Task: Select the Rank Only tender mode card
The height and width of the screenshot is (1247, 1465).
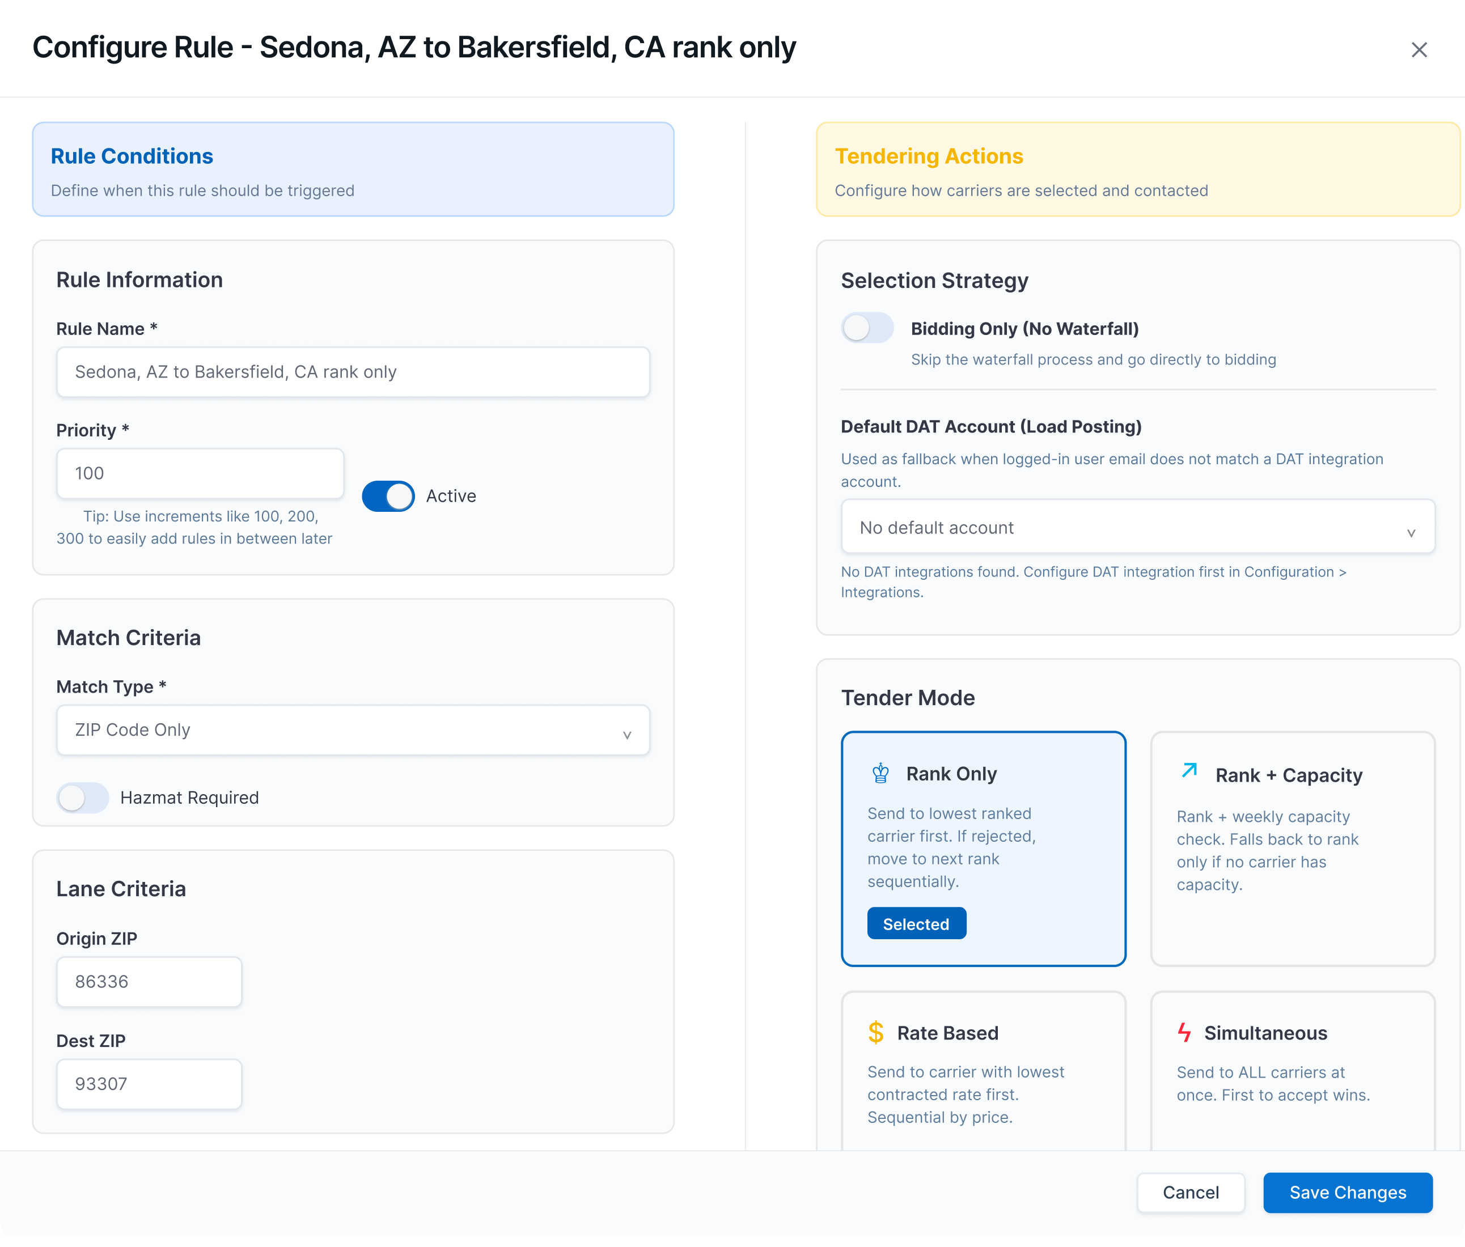Action: click(984, 849)
